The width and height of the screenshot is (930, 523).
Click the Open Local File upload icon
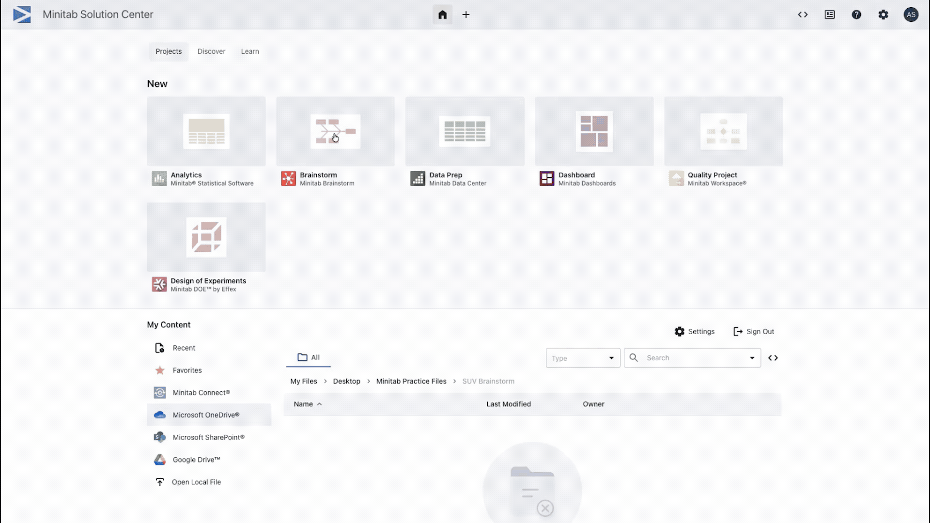160,482
